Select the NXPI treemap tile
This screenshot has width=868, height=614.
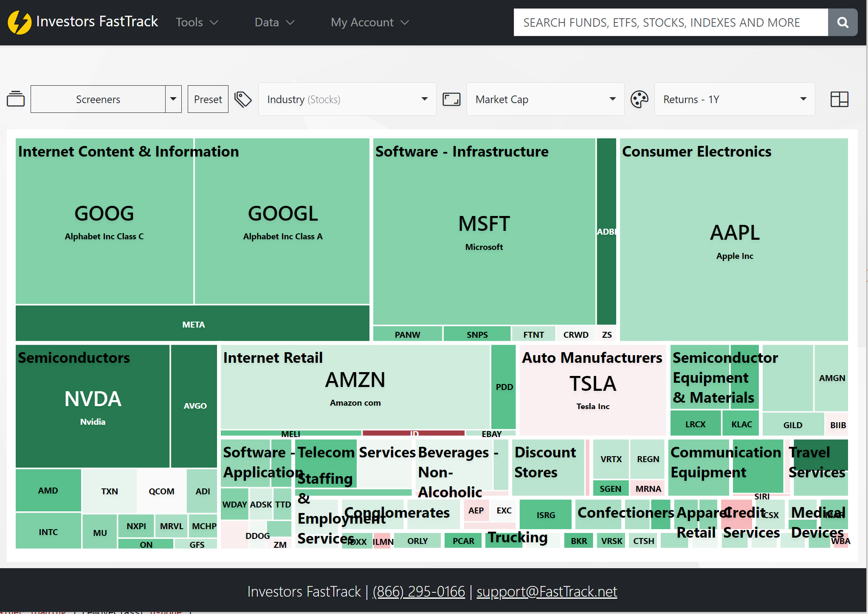[136, 526]
